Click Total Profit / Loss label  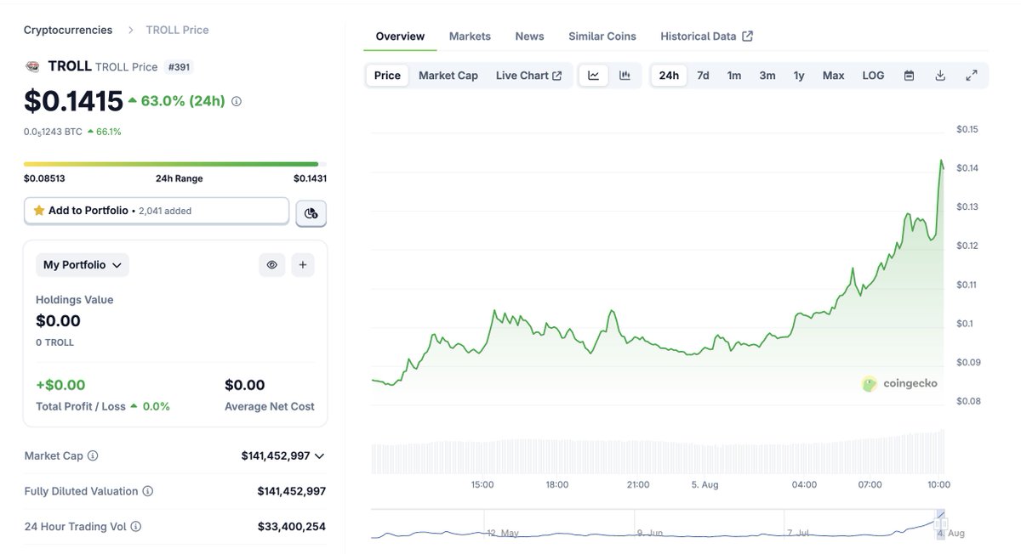[x=81, y=406]
